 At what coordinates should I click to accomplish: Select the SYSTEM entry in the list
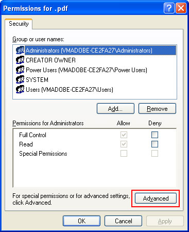pos(37,80)
